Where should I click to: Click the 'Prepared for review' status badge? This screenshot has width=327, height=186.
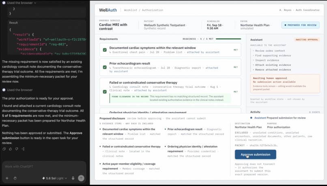click(300, 25)
